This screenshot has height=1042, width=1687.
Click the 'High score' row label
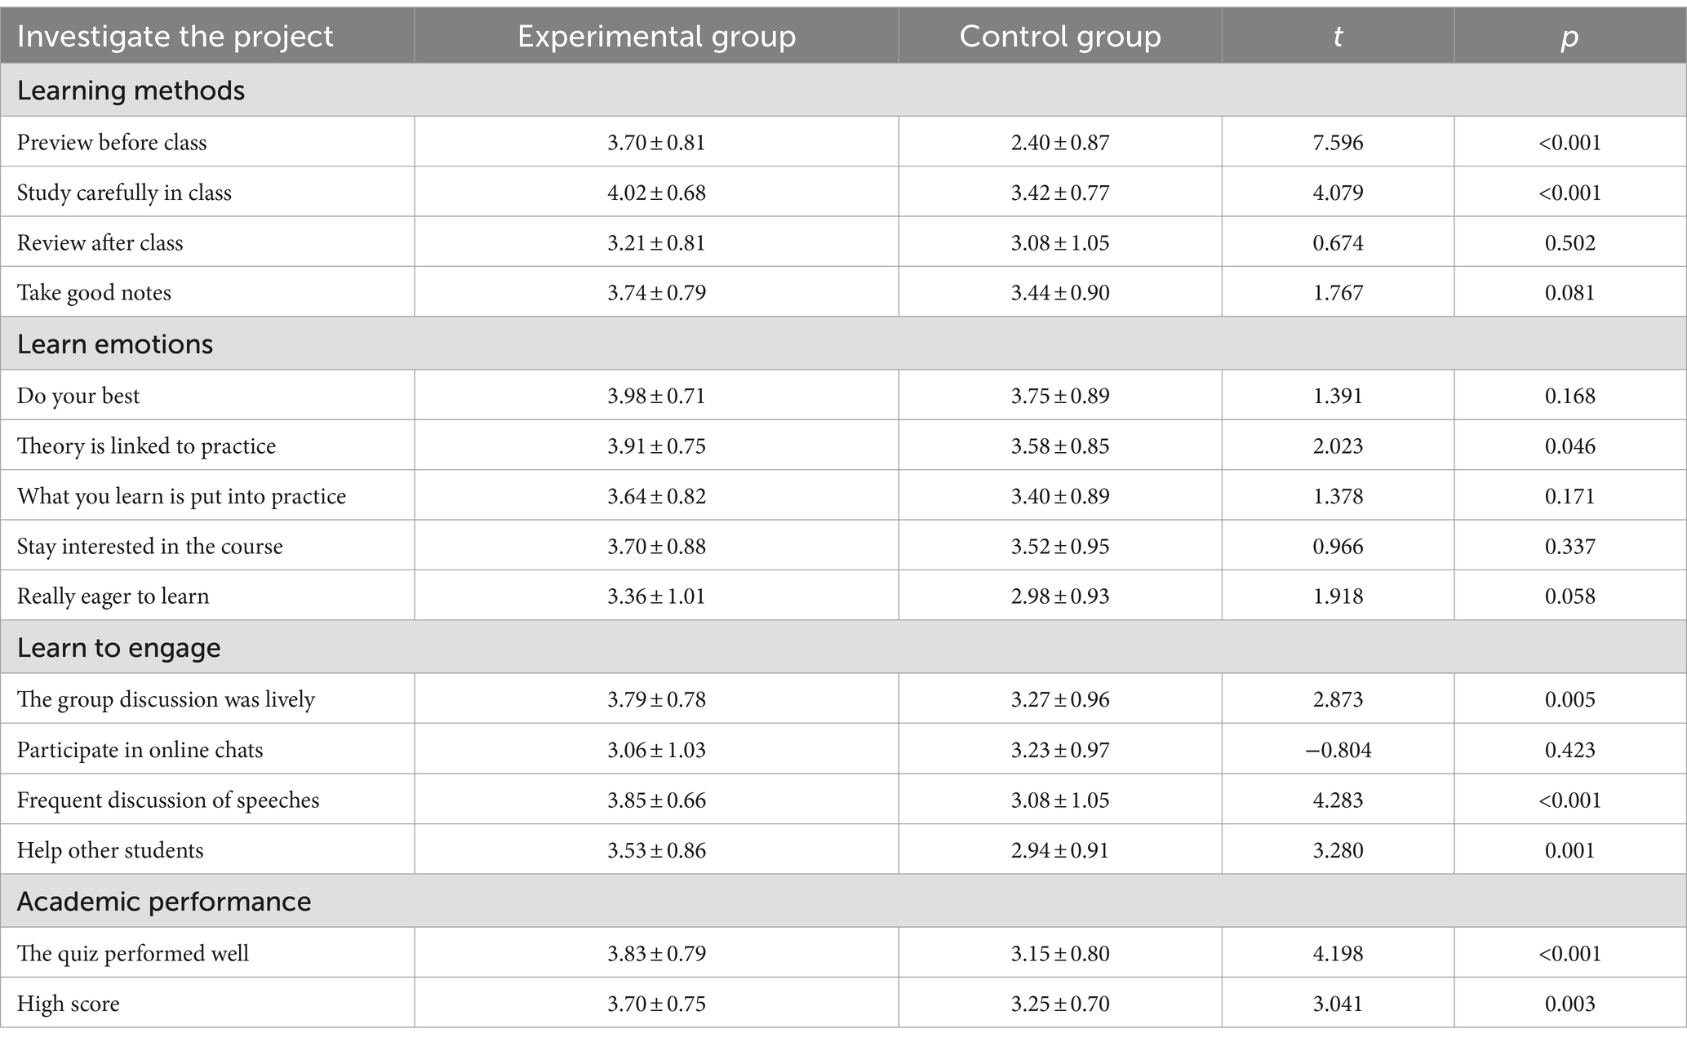(68, 1004)
